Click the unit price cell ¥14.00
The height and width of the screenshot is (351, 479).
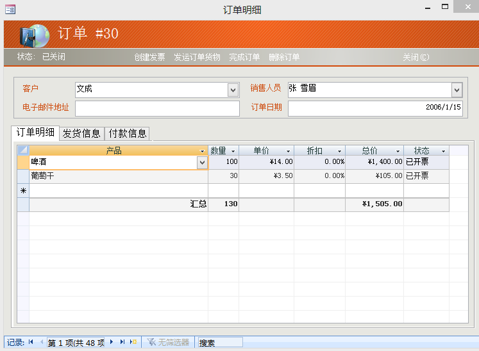(266, 163)
